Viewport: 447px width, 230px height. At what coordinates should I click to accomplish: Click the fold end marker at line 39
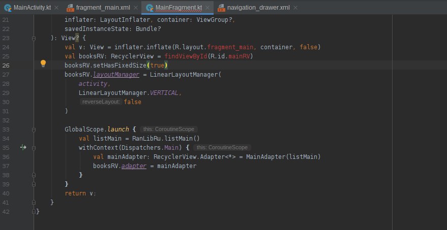pyautogui.click(x=34, y=184)
